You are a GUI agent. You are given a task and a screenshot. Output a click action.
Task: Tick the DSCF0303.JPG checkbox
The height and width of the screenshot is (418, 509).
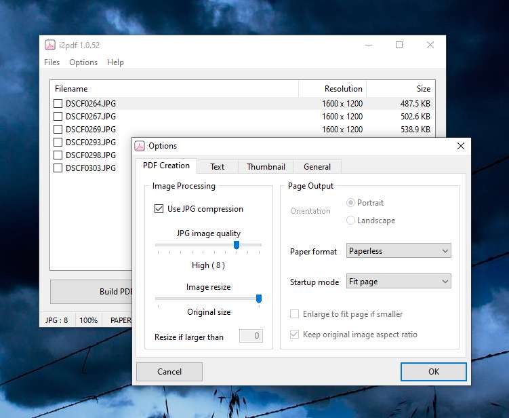(58, 168)
